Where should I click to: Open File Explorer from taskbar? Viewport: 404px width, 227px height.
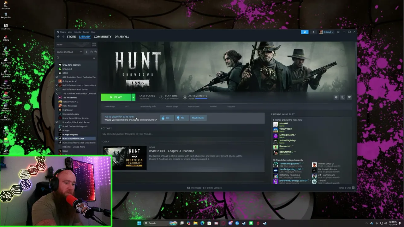click(x=195, y=223)
